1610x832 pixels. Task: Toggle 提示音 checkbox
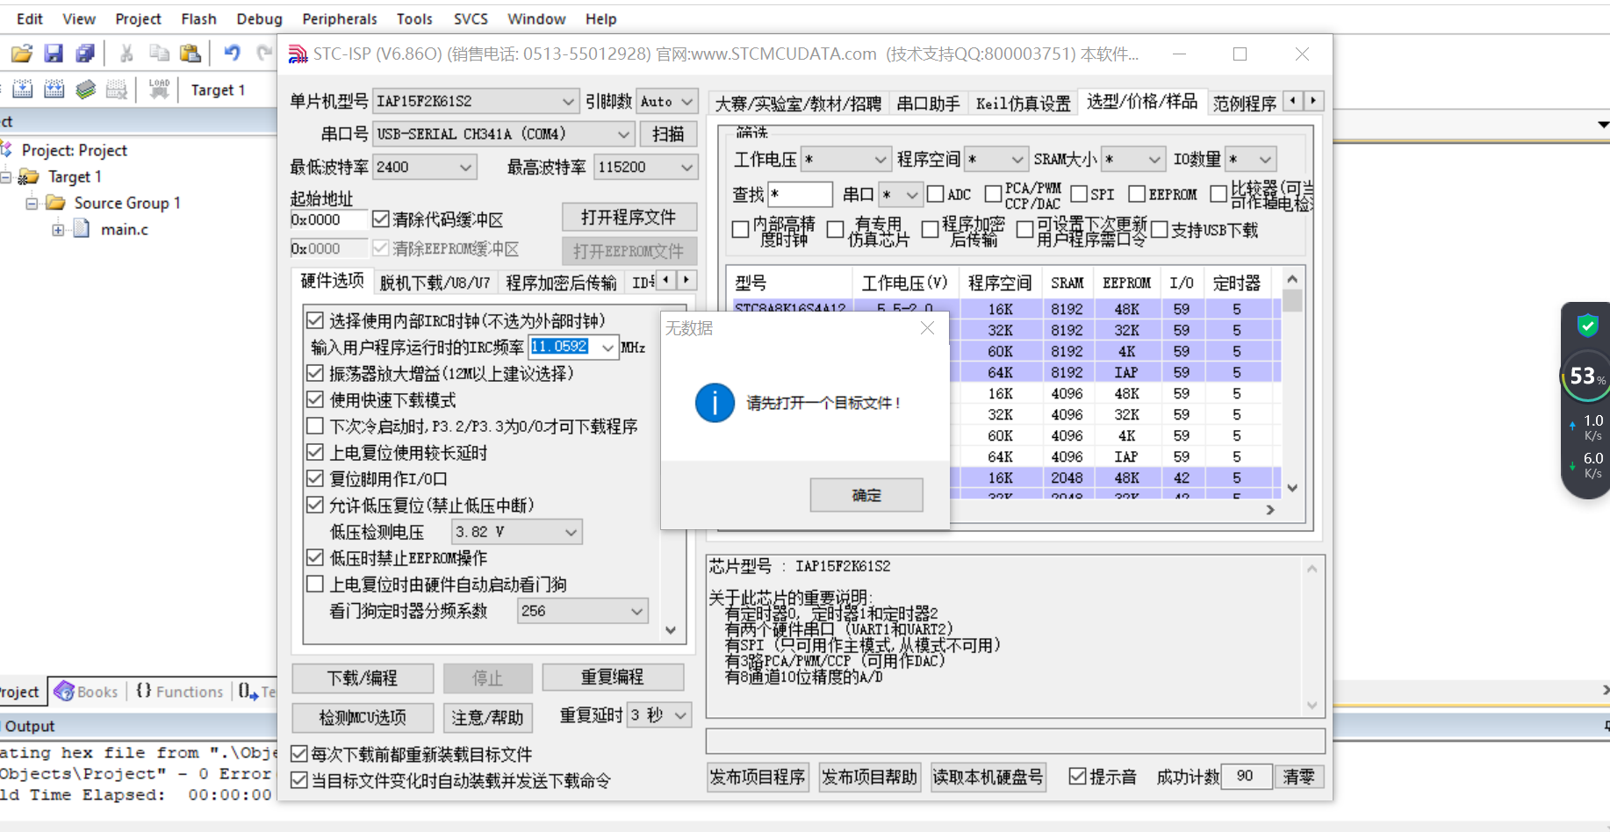click(x=1077, y=776)
